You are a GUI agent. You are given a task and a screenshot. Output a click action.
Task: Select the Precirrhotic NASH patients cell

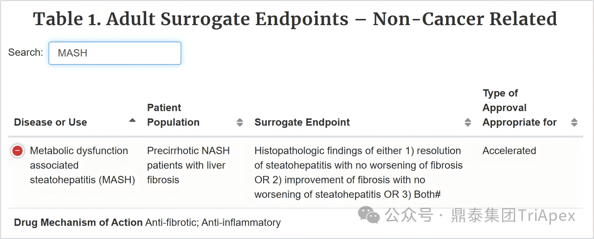coord(188,165)
